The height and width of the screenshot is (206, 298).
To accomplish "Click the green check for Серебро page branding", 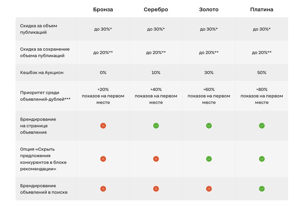I will coord(156,126).
